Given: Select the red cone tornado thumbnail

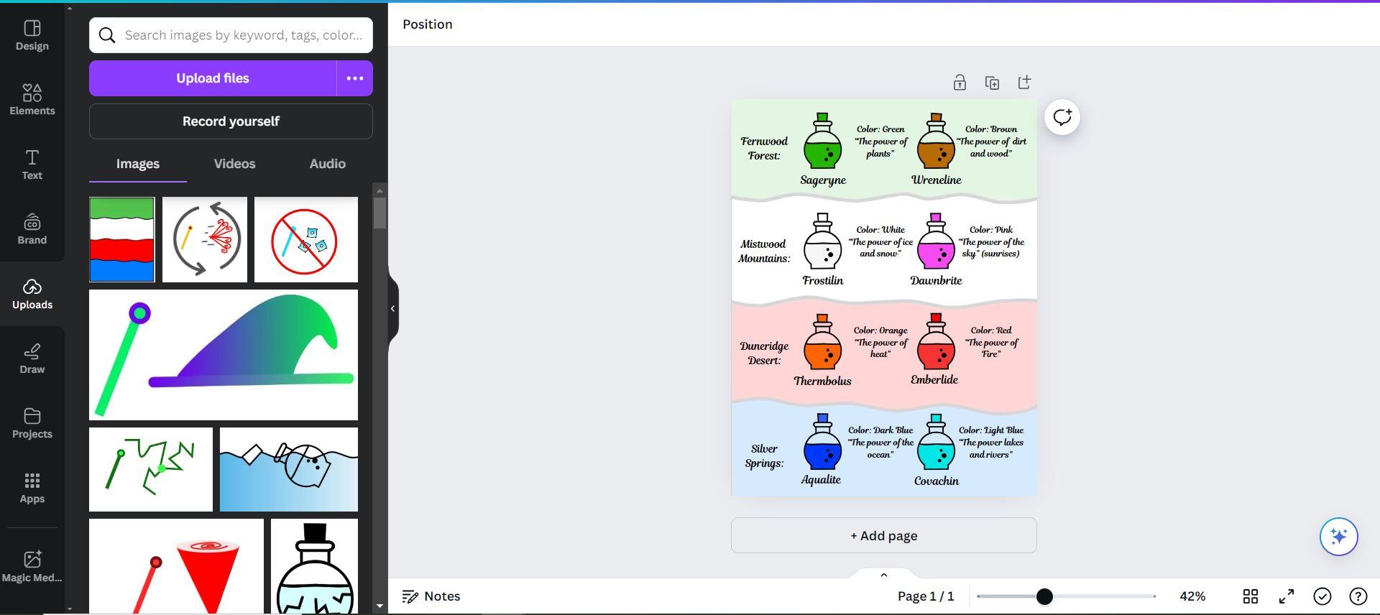Looking at the screenshot, I should click(x=176, y=566).
